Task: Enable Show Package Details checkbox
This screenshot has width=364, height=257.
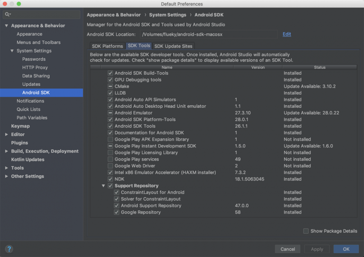Action: 306,231
